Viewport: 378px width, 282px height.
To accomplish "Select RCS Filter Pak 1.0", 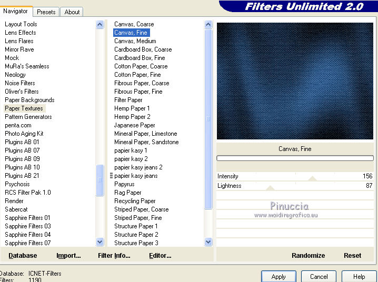I will [x=28, y=193].
